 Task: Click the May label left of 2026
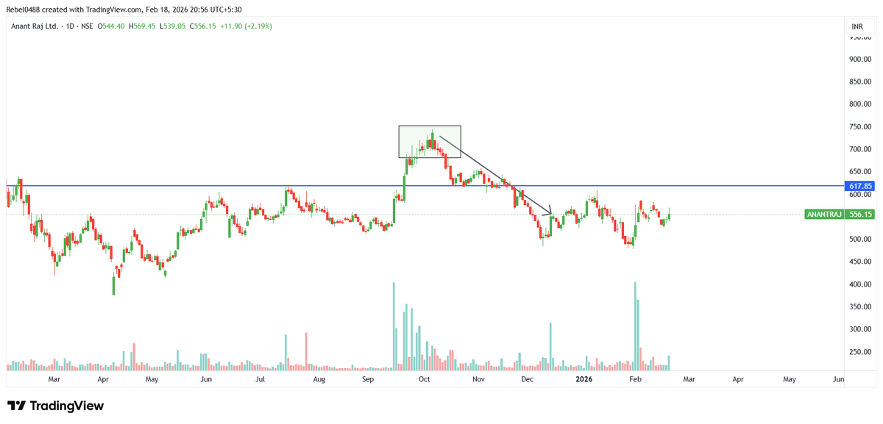(152, 380)
